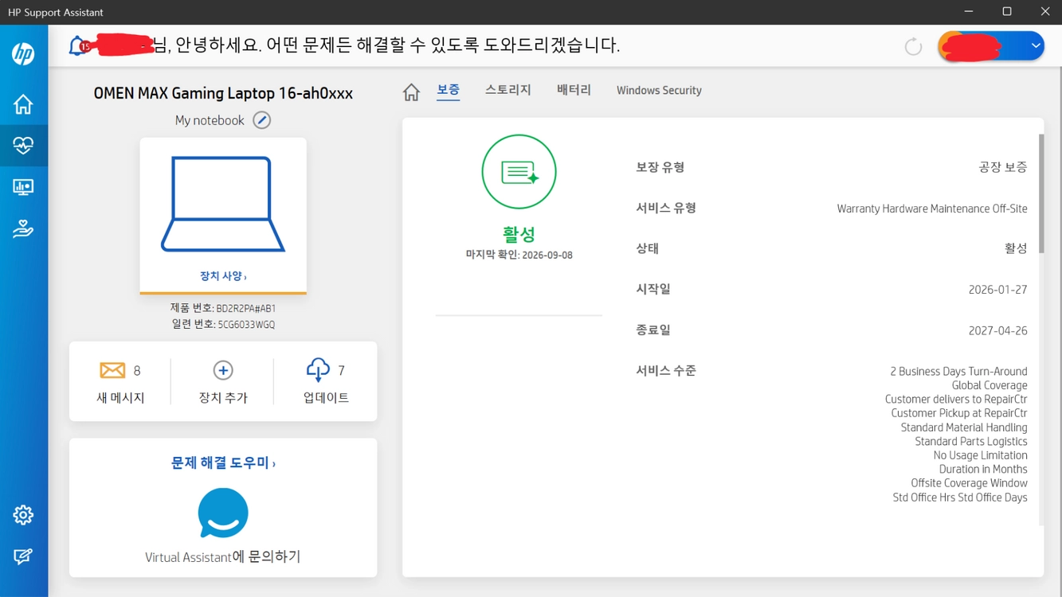Click the HP logo in sidebar
Screen dimensions: 1062x597
click(x=23, y=54)
